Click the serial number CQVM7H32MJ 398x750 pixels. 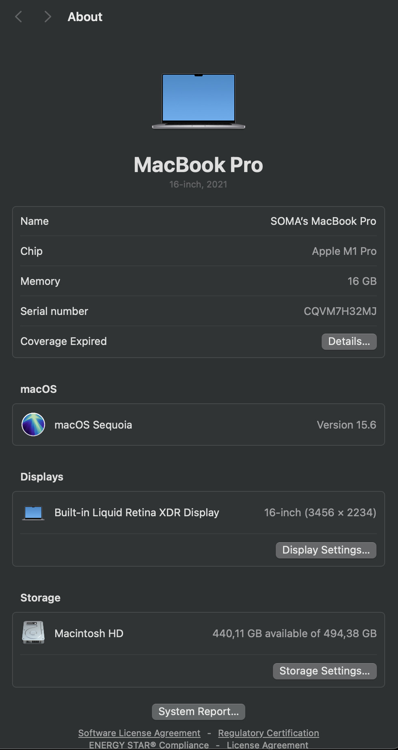340,311
